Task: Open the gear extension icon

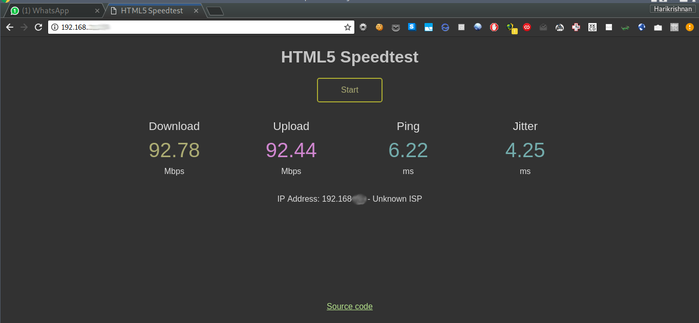Action: tap(363, 27)
